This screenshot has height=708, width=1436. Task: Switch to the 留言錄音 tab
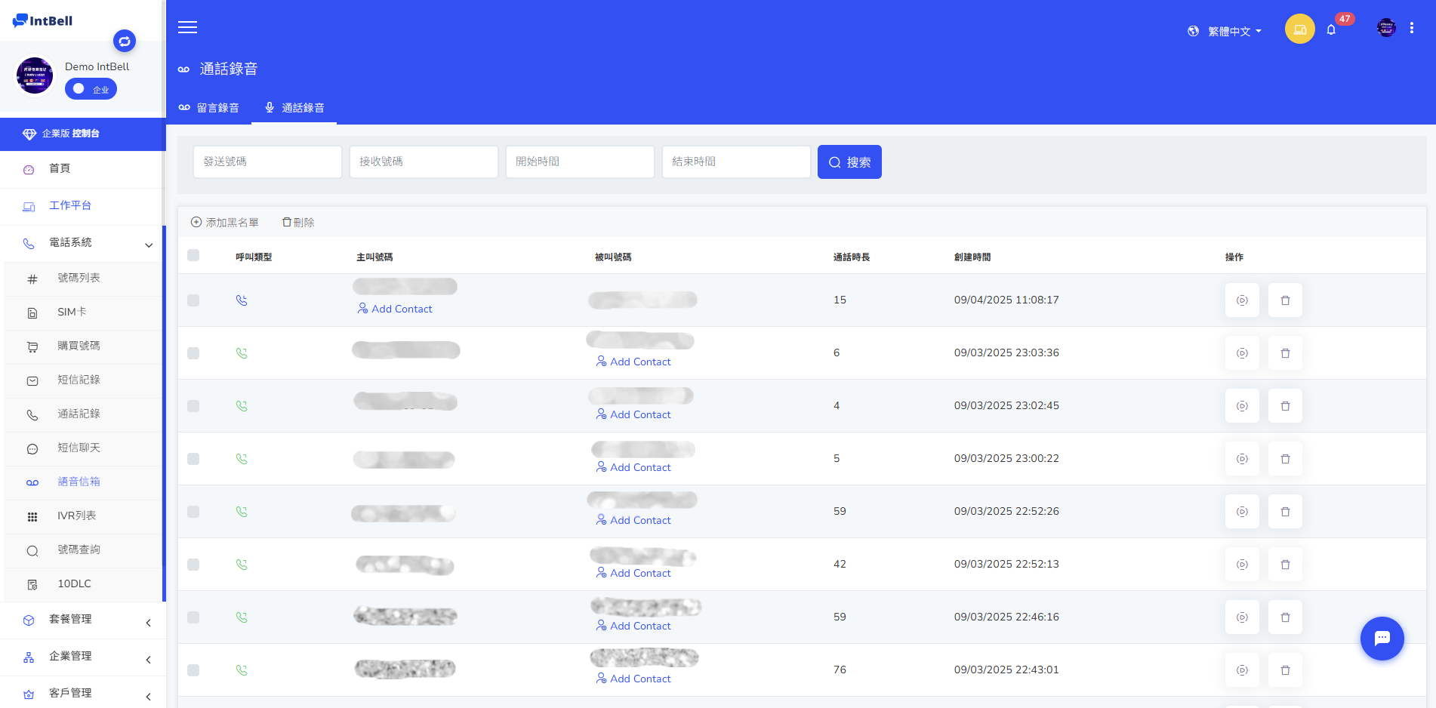209,108
